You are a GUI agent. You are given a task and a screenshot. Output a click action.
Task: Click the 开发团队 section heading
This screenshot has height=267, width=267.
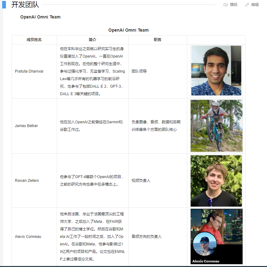[25, 5]
